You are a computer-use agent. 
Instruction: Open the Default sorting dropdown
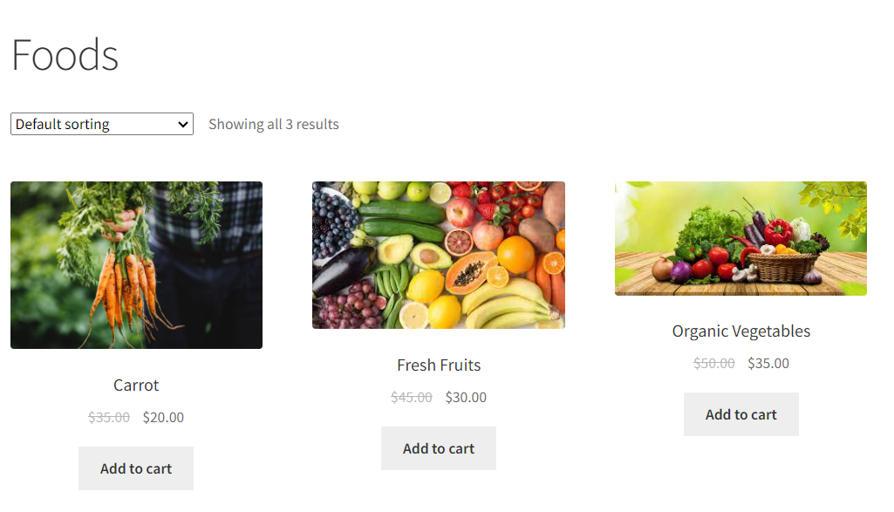coord(102,125)
